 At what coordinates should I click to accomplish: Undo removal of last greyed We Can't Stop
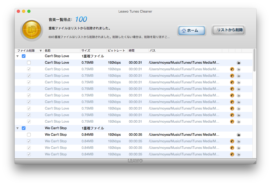pos(232,155)
